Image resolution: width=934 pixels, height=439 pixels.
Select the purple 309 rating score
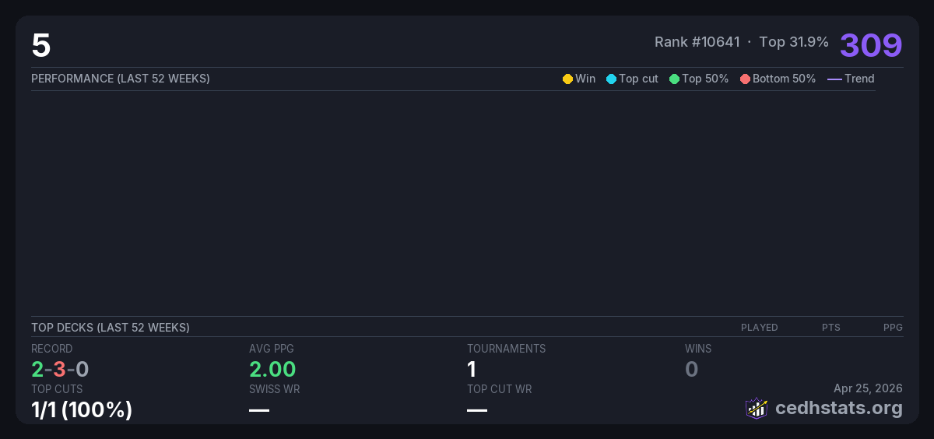(871, 45)
